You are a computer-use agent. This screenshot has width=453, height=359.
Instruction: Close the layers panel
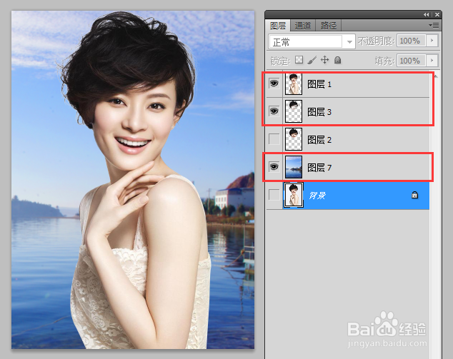(x=437, y=14)
